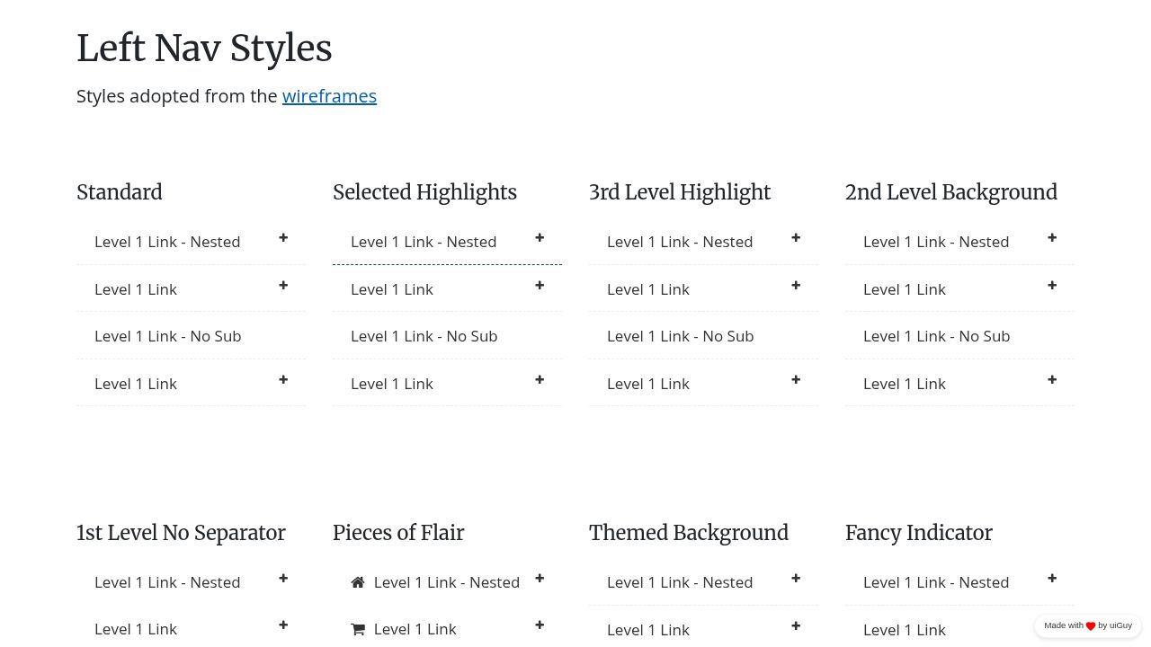The height and width of the screenshot is (647, 1151).
Task: Click the Made with love by uiGuy badge
Action: [1088, 625]
